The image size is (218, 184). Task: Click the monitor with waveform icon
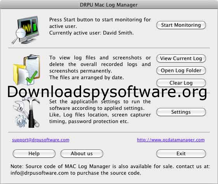pos(26,30)
